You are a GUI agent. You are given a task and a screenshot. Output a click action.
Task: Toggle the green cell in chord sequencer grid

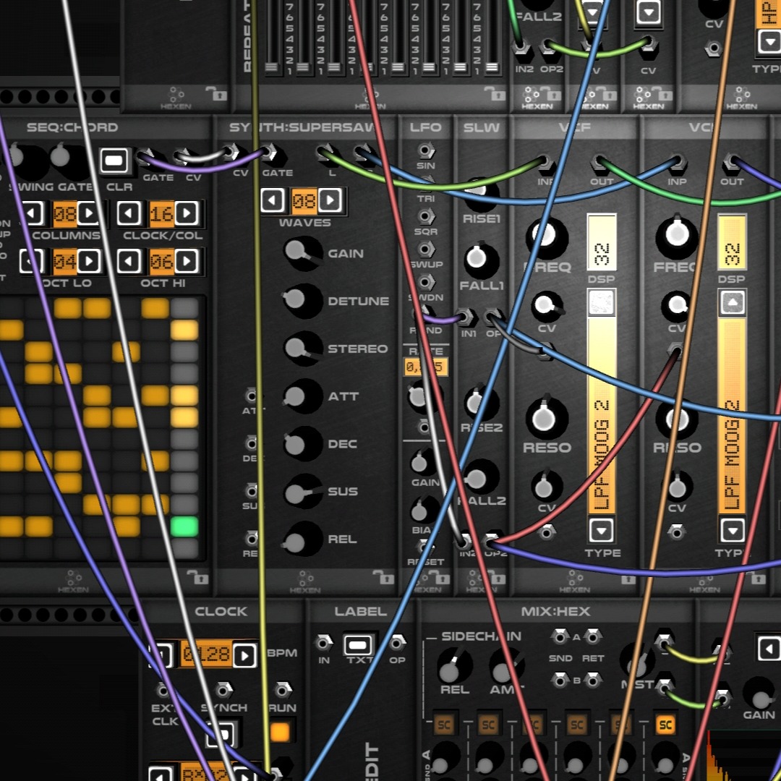[x=184, y=526]
